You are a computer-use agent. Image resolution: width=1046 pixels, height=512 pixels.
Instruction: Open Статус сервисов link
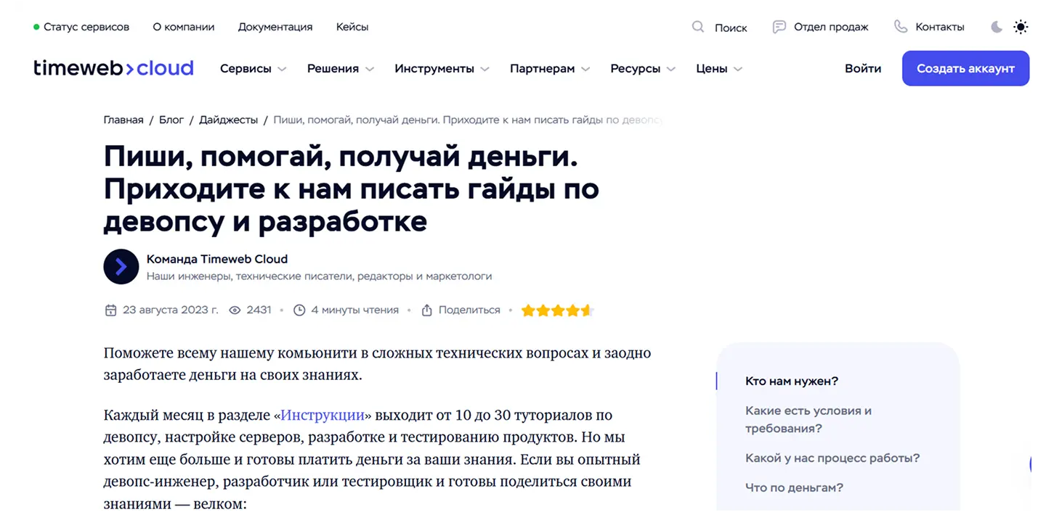pos(86,27)
